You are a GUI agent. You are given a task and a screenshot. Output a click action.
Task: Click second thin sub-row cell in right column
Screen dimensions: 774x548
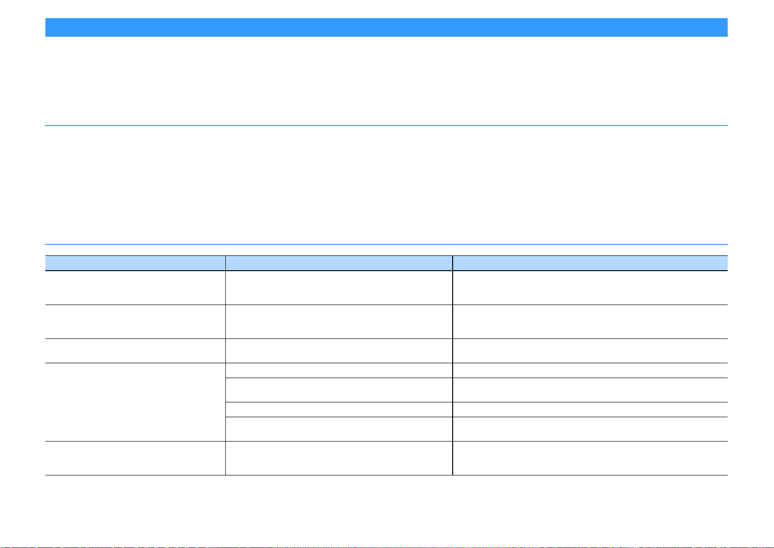[x=590, y=410]
